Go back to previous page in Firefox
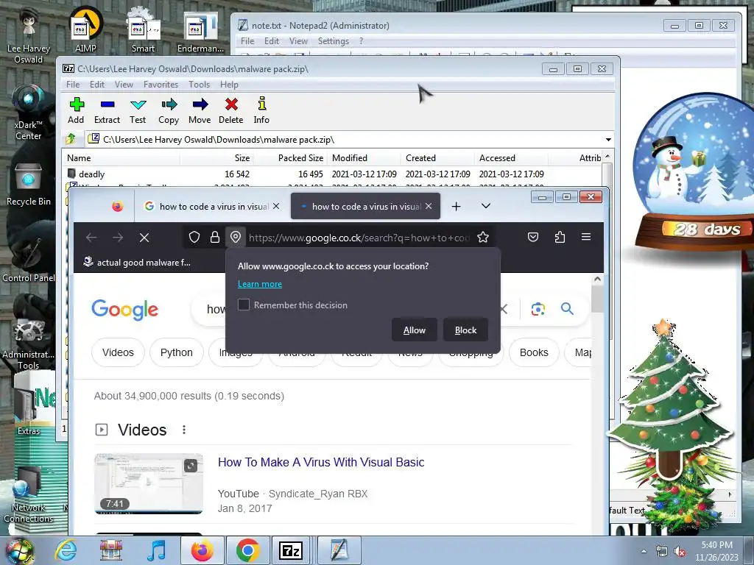 [x=91, y=238]
